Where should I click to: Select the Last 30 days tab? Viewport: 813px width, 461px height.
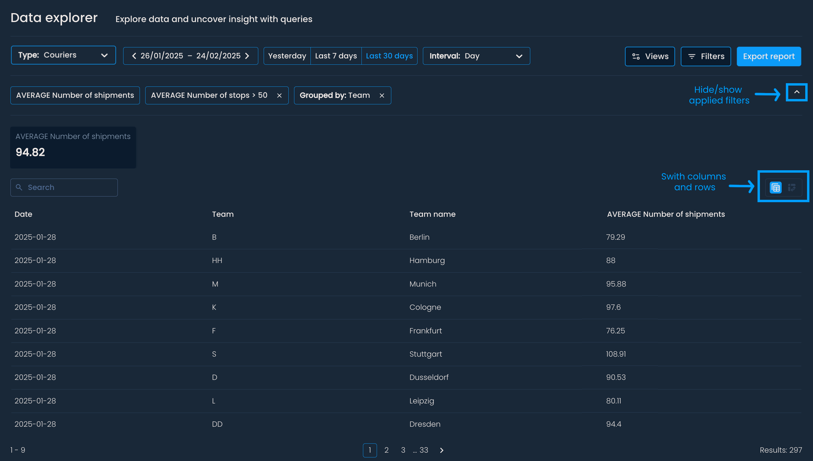[389, 56]
